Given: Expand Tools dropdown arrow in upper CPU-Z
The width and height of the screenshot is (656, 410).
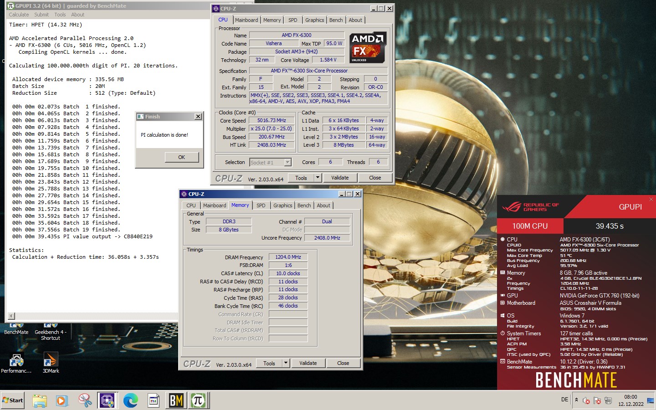Looking at the screenshot, I should coord(318,178).
